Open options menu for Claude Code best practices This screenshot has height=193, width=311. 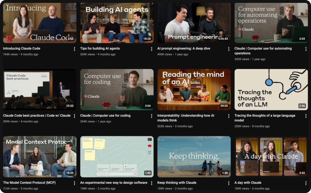click(75, 116)
